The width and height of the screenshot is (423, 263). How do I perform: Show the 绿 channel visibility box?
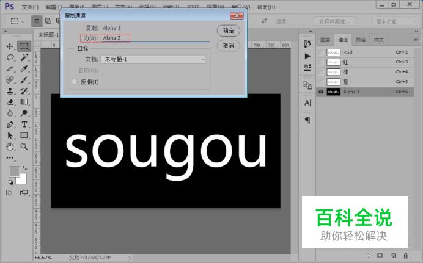coord(321,72)
